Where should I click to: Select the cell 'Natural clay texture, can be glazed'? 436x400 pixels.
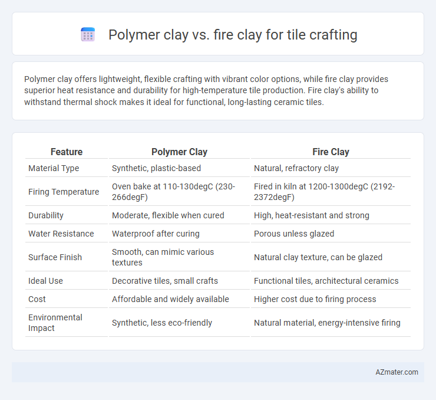click(318, 257)
